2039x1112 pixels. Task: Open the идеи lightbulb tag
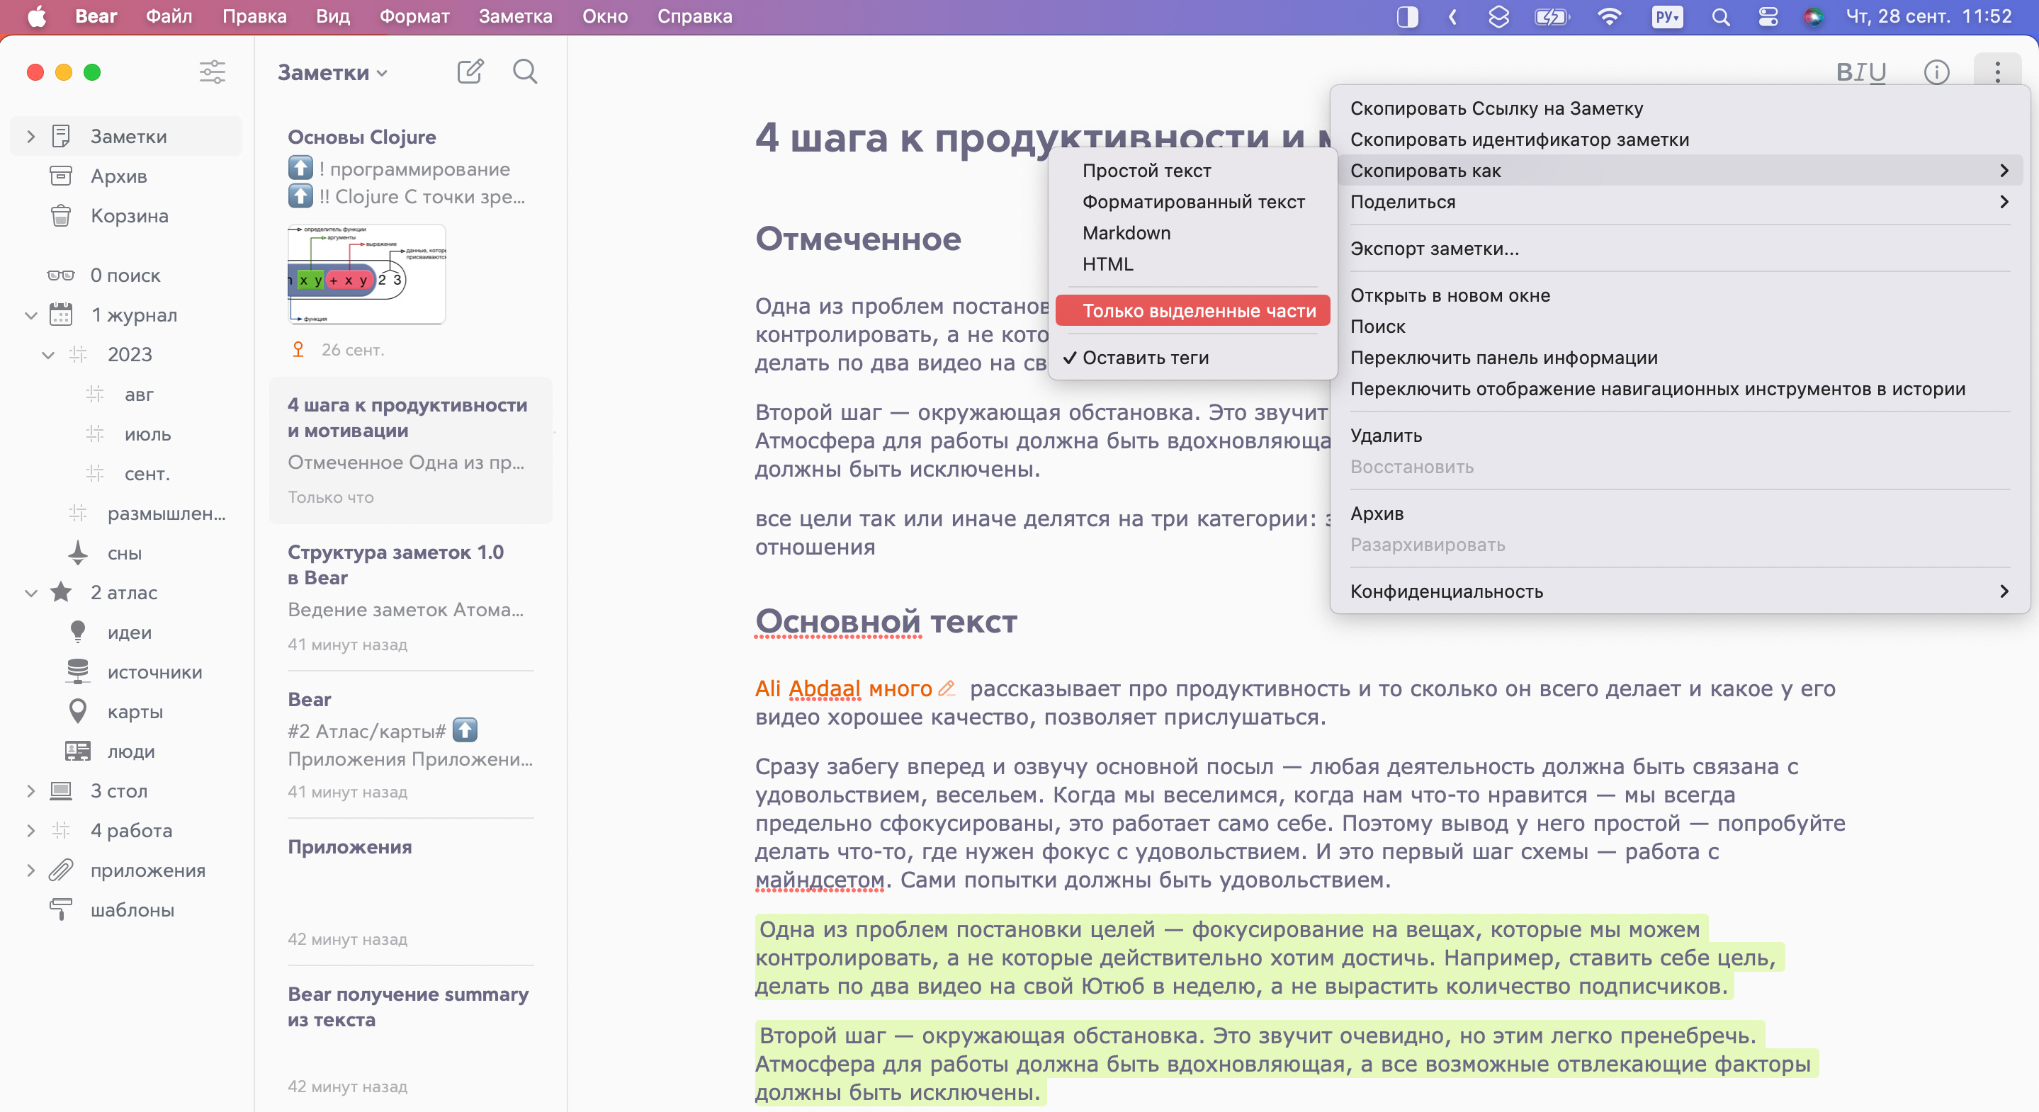(77, 632)
